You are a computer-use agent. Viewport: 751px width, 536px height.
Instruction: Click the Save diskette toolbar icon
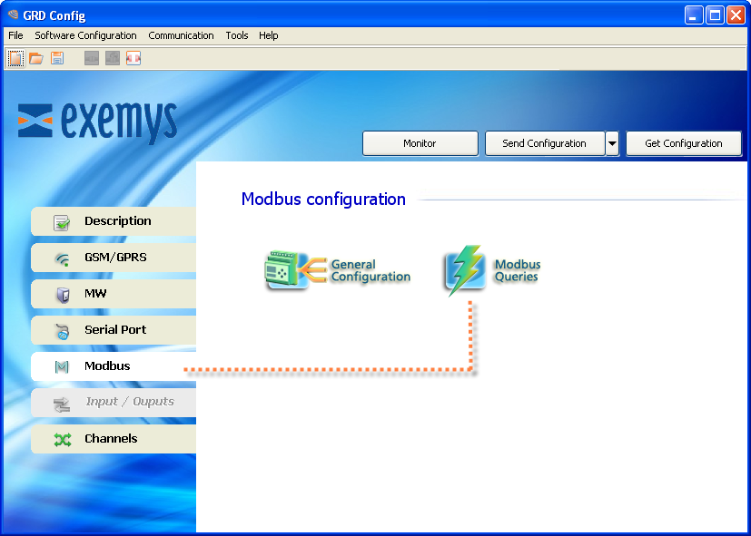pyautogui.click(x=57, y=59)
